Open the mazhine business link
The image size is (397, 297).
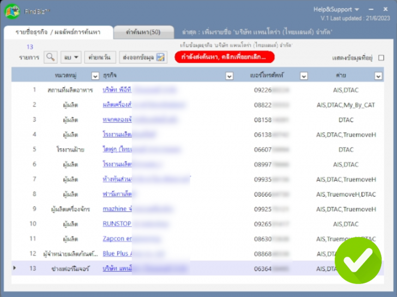(x=117, y=209)
